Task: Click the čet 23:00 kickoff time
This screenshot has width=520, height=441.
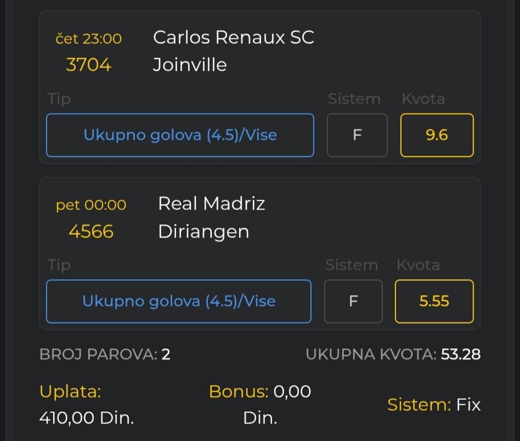Action: [88, 38]
